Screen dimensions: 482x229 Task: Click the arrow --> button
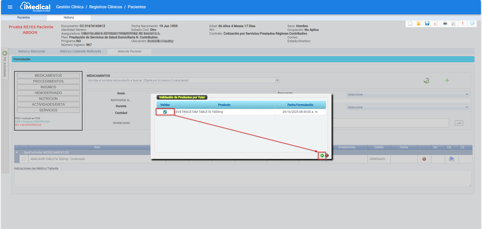459,123
